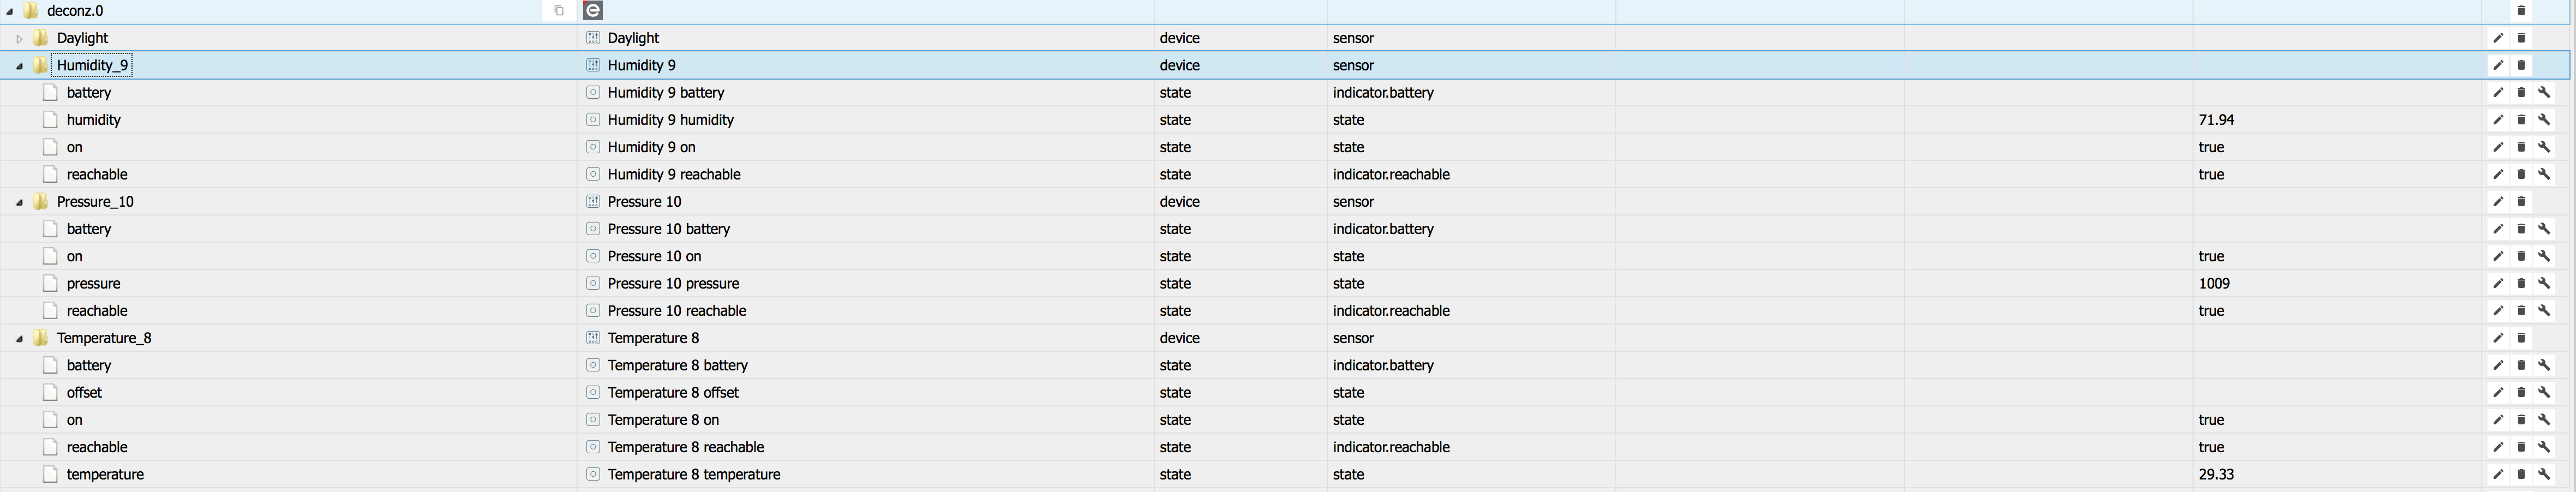This screenshot has width=2576, height=492.
Task: Click the 'true' value of Temperature 8 on
Action: coord(2211,420)
